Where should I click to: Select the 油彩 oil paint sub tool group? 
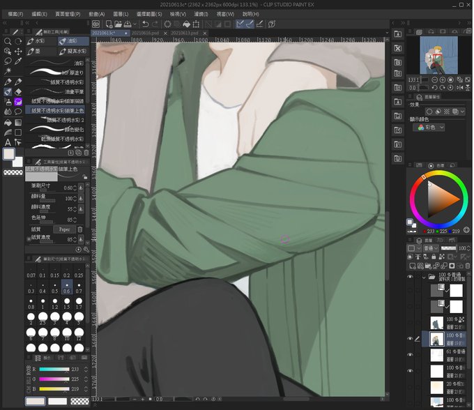(73, 41)
